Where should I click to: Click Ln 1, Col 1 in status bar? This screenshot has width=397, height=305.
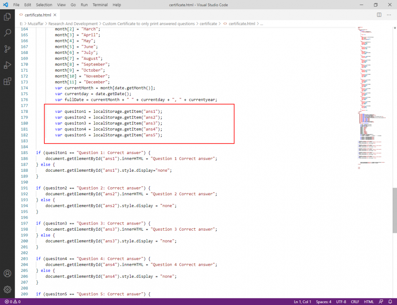(x=303, y=302)
